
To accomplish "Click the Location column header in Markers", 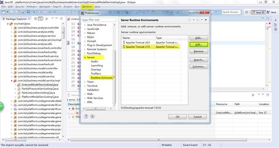I will (x=264, y=104).
